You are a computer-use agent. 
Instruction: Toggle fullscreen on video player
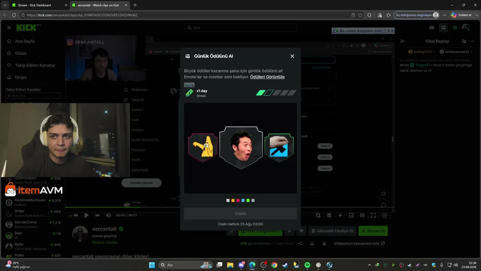coord(373,215)
